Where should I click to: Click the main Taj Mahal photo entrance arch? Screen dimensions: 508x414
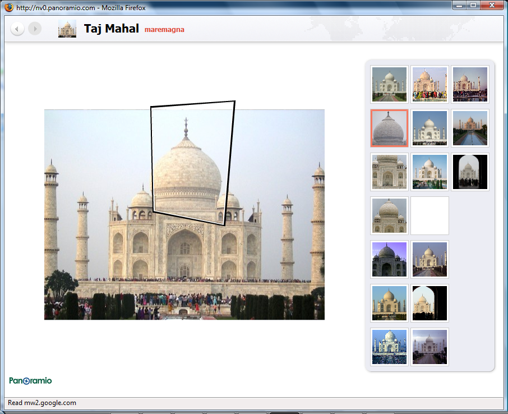point(184,254)
